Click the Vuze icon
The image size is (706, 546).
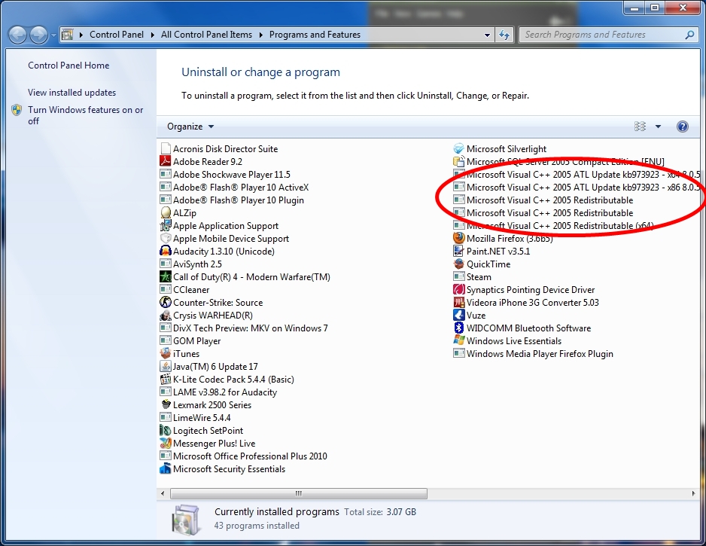(459, 316)
